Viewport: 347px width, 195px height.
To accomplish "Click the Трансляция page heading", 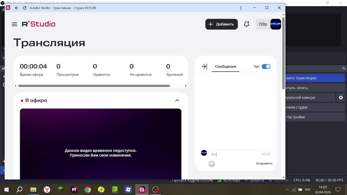I will tap(49, 43).
